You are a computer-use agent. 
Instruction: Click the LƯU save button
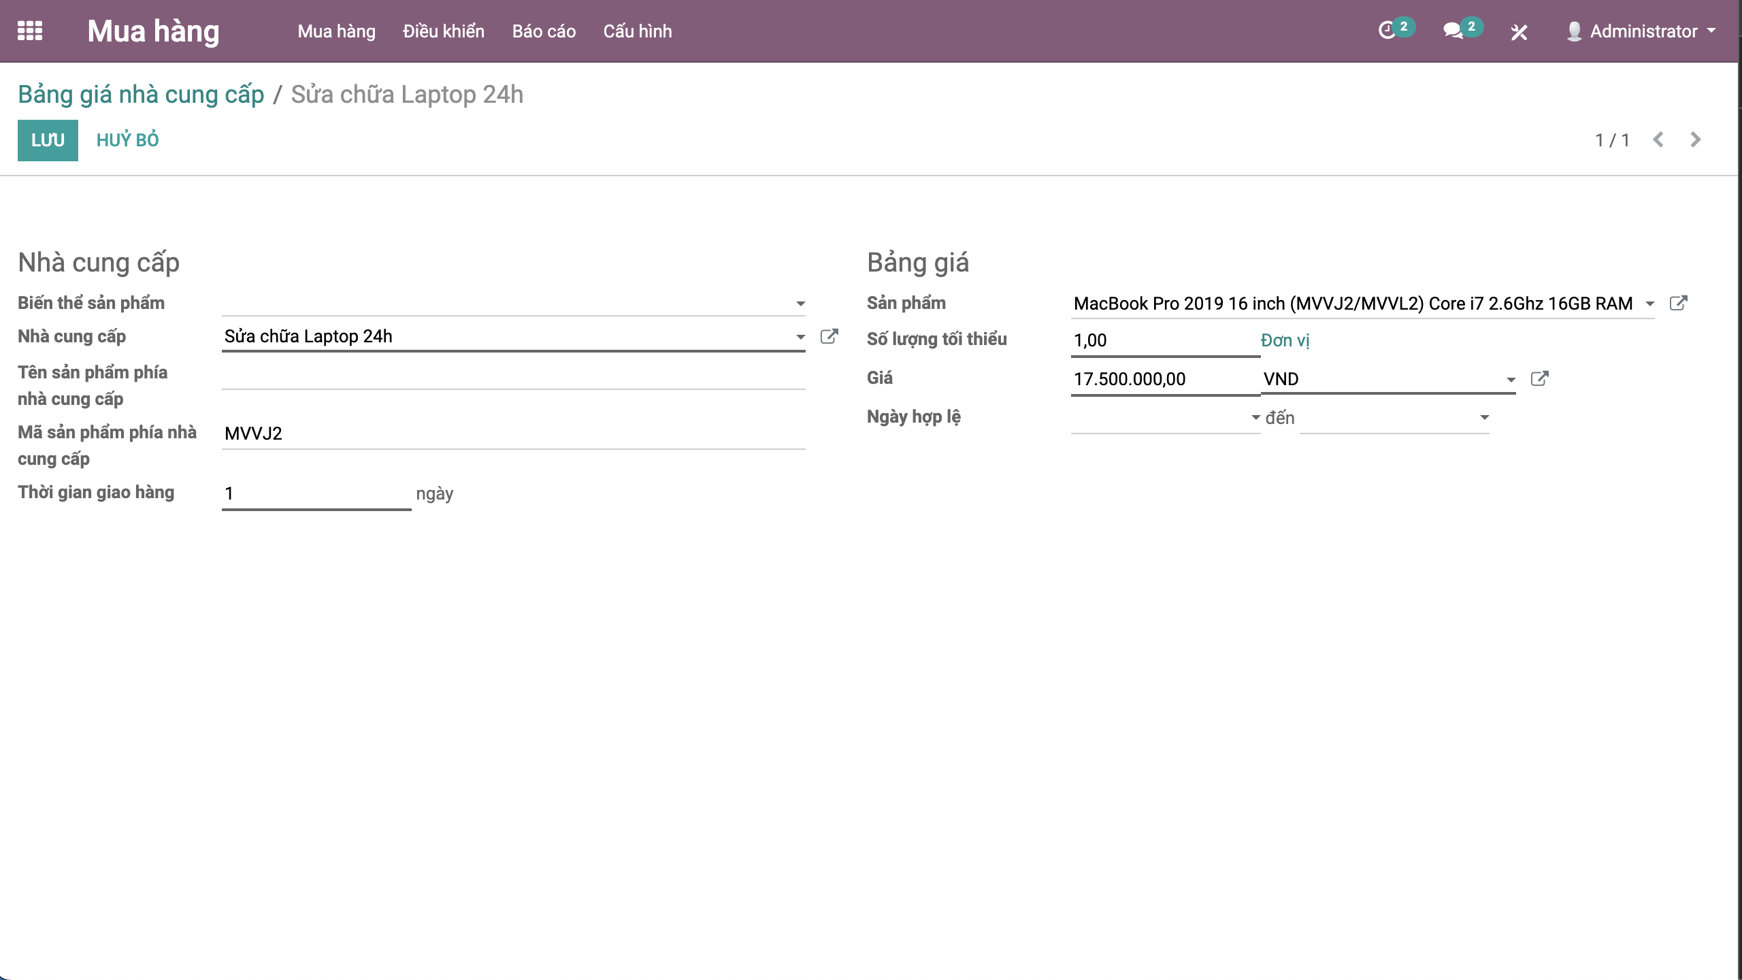click(48, 140)
